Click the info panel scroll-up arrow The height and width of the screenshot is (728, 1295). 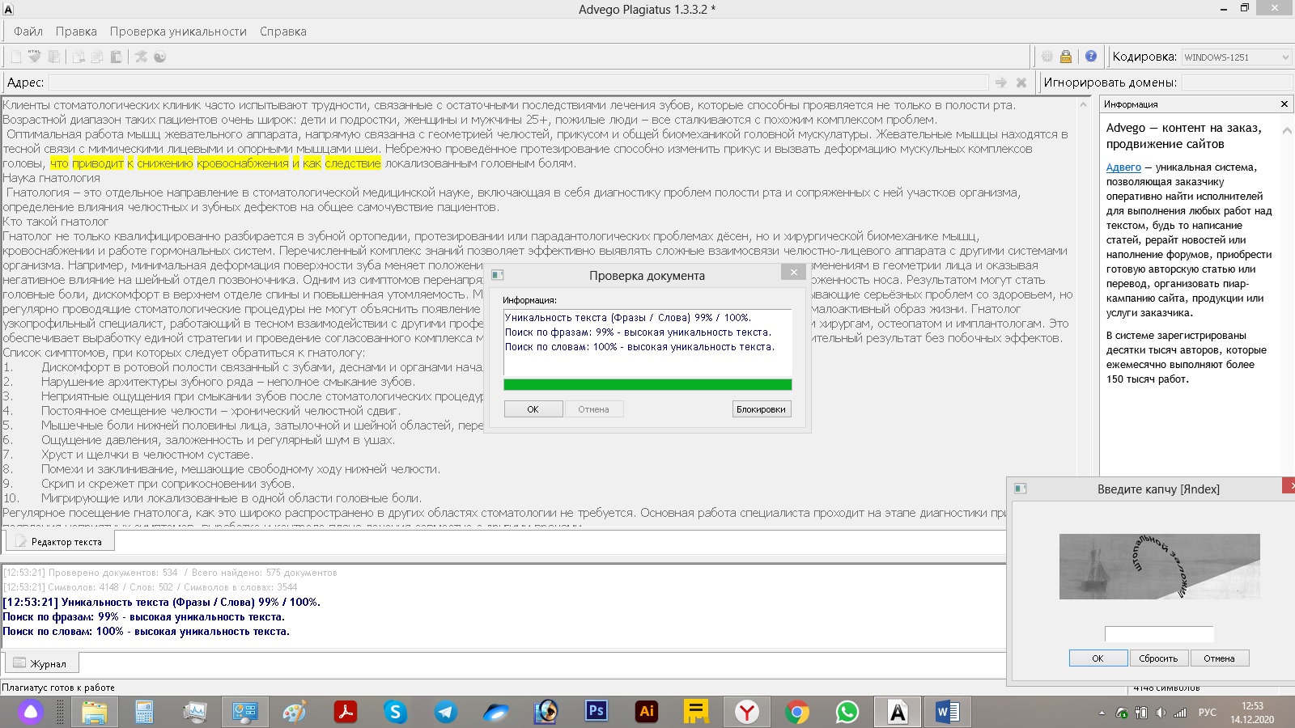[x=1286, y=130]
